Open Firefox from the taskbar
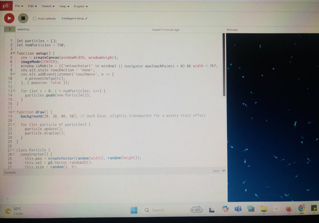319x223 pixels. pyautogui.click(x=289, y=209)
